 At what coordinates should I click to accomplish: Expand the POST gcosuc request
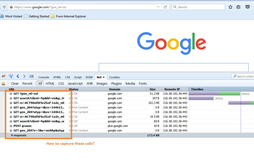click(11, 126)
